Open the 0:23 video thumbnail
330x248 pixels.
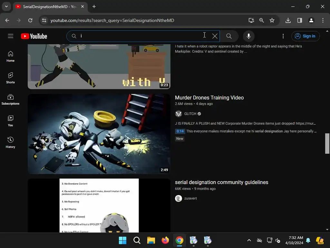pos(99,67)
